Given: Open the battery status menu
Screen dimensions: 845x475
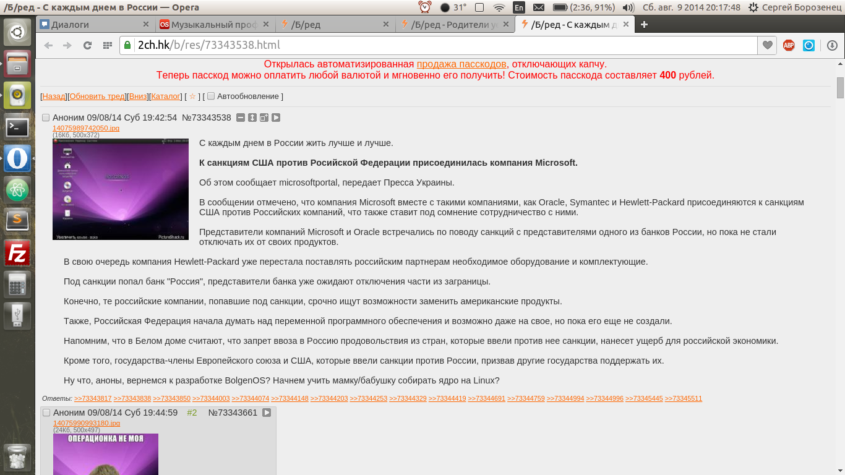Looking at the screenshot, I should [x=583, y=7].
